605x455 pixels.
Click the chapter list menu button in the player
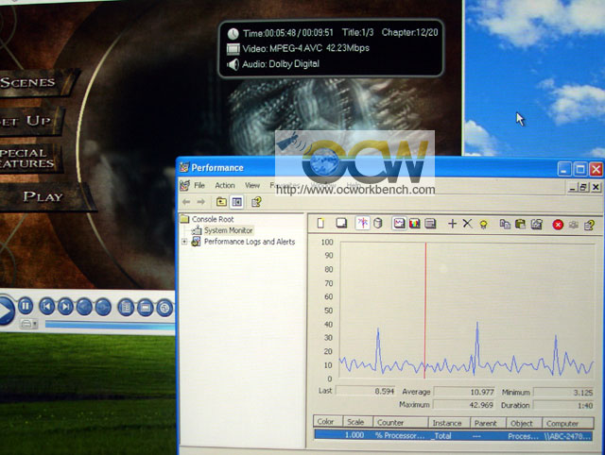pyautogui.click(x=126, y=308)
